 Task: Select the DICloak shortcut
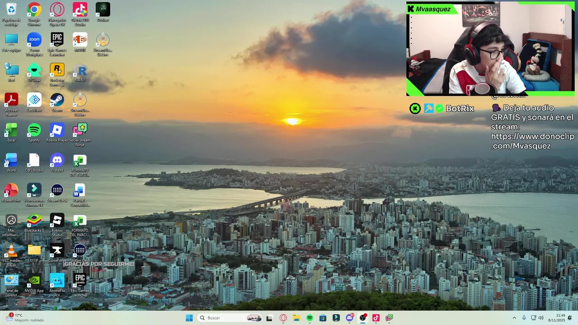(34, 73)
